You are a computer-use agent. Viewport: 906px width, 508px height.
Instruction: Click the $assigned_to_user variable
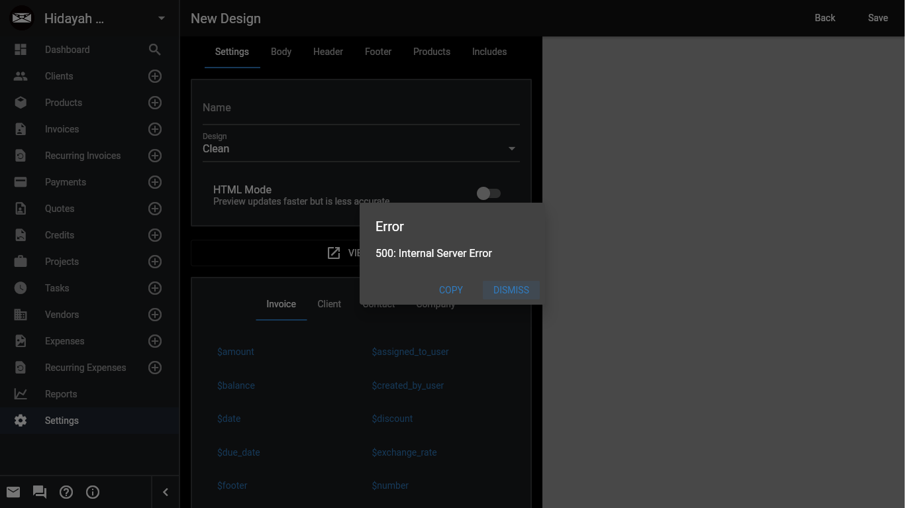click(x=410, y=352)
